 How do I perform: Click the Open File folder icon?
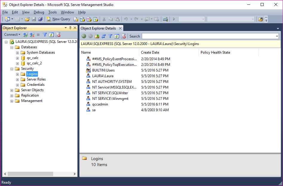click(27, 19)
